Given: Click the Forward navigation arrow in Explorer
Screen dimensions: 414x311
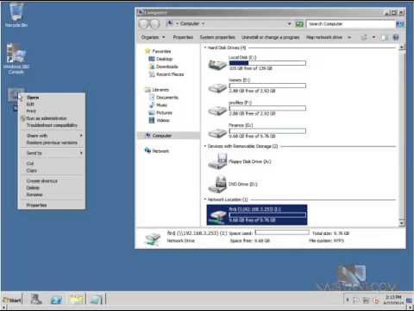Looking at the screenshot, I should pyautogui.click(x=155, y=24).
